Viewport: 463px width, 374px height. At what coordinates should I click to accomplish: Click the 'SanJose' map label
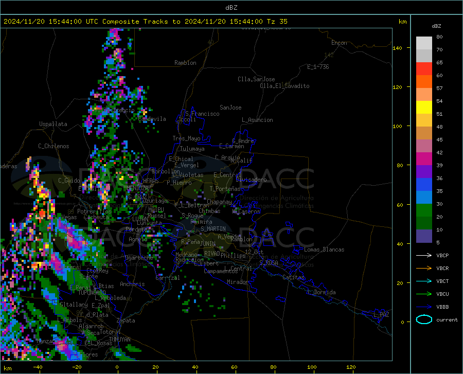[230, 108]
